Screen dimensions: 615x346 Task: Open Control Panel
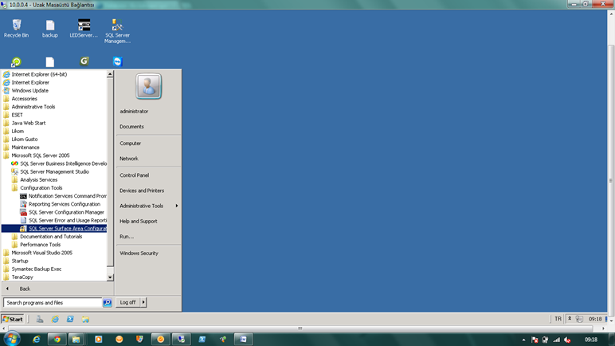click(134, 175)
